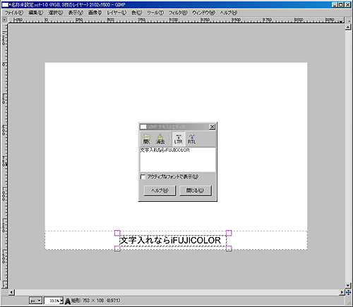
Task: Open the フィルタ(R) menu
Action: point(178,13)
